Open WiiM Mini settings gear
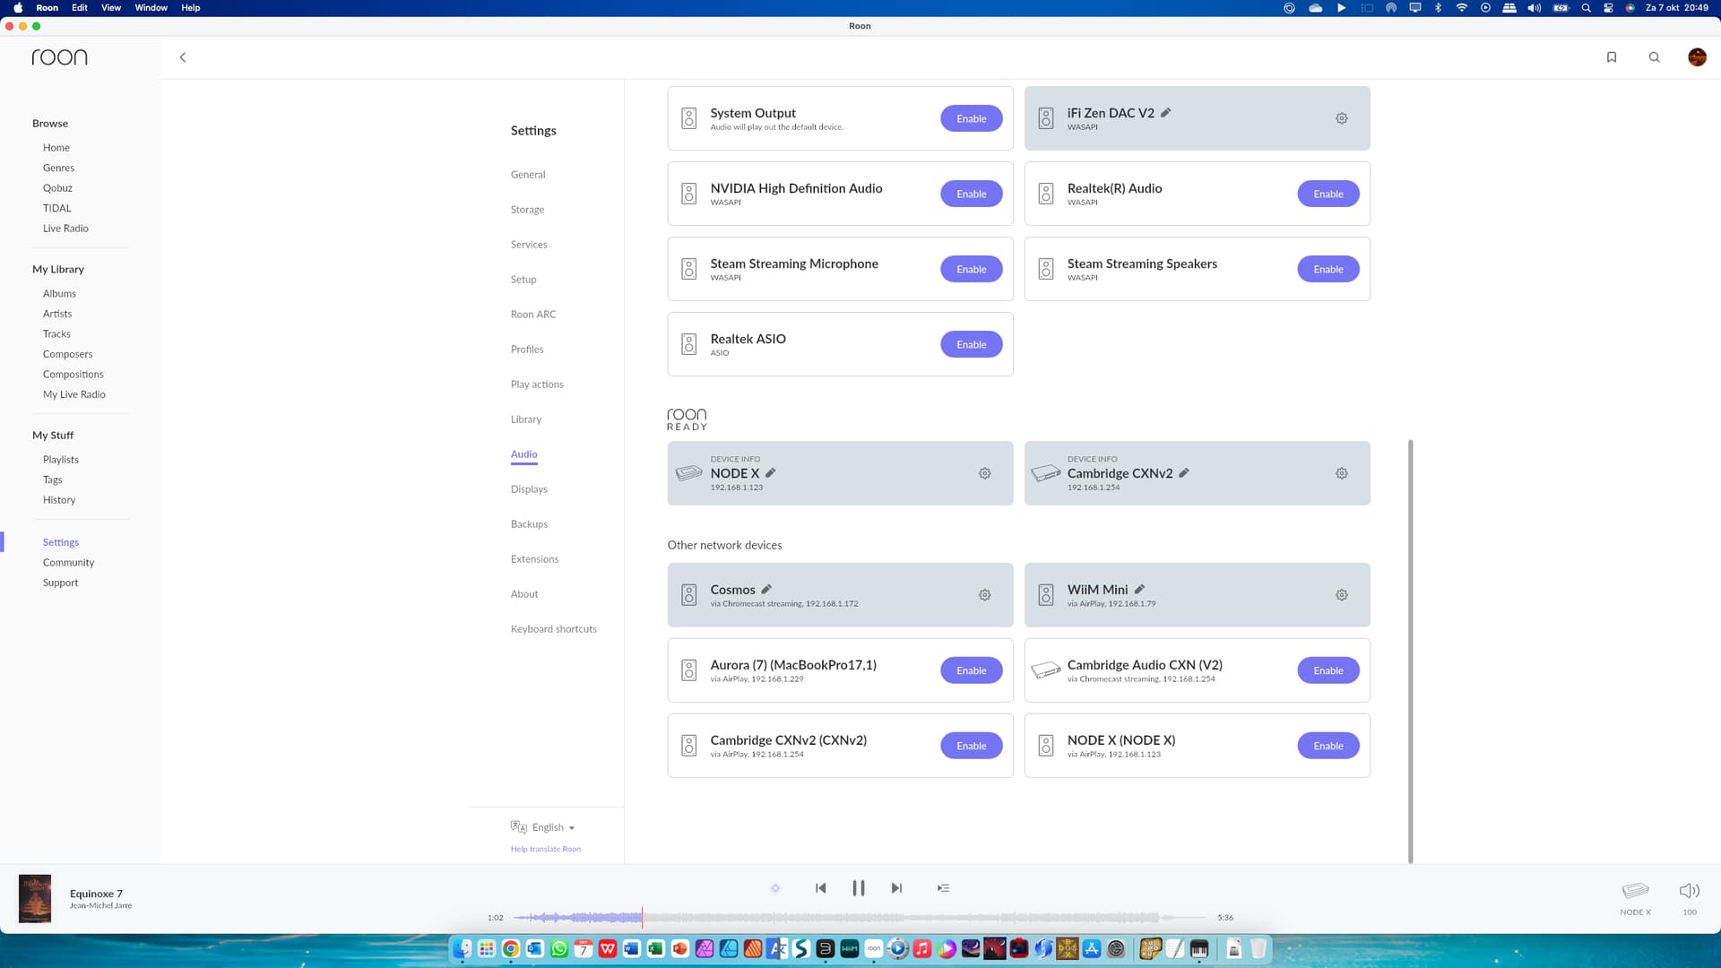The image size is (1721, 968). (1341, 595)
